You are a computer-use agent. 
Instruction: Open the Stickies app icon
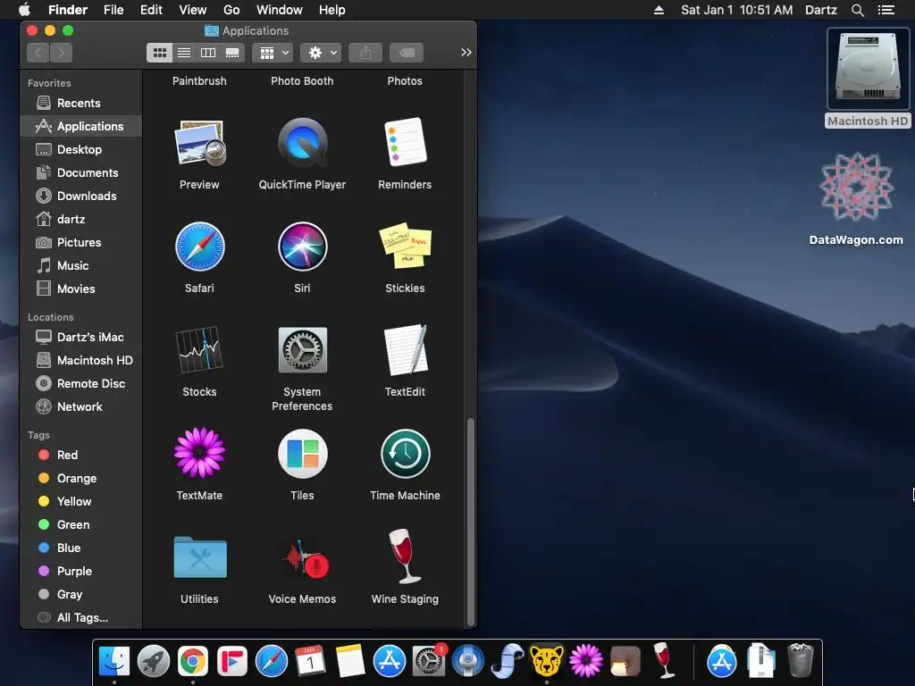405,246
